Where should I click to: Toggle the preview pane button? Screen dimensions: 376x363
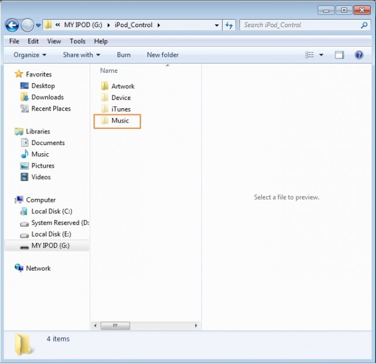[x=340, y=55]
